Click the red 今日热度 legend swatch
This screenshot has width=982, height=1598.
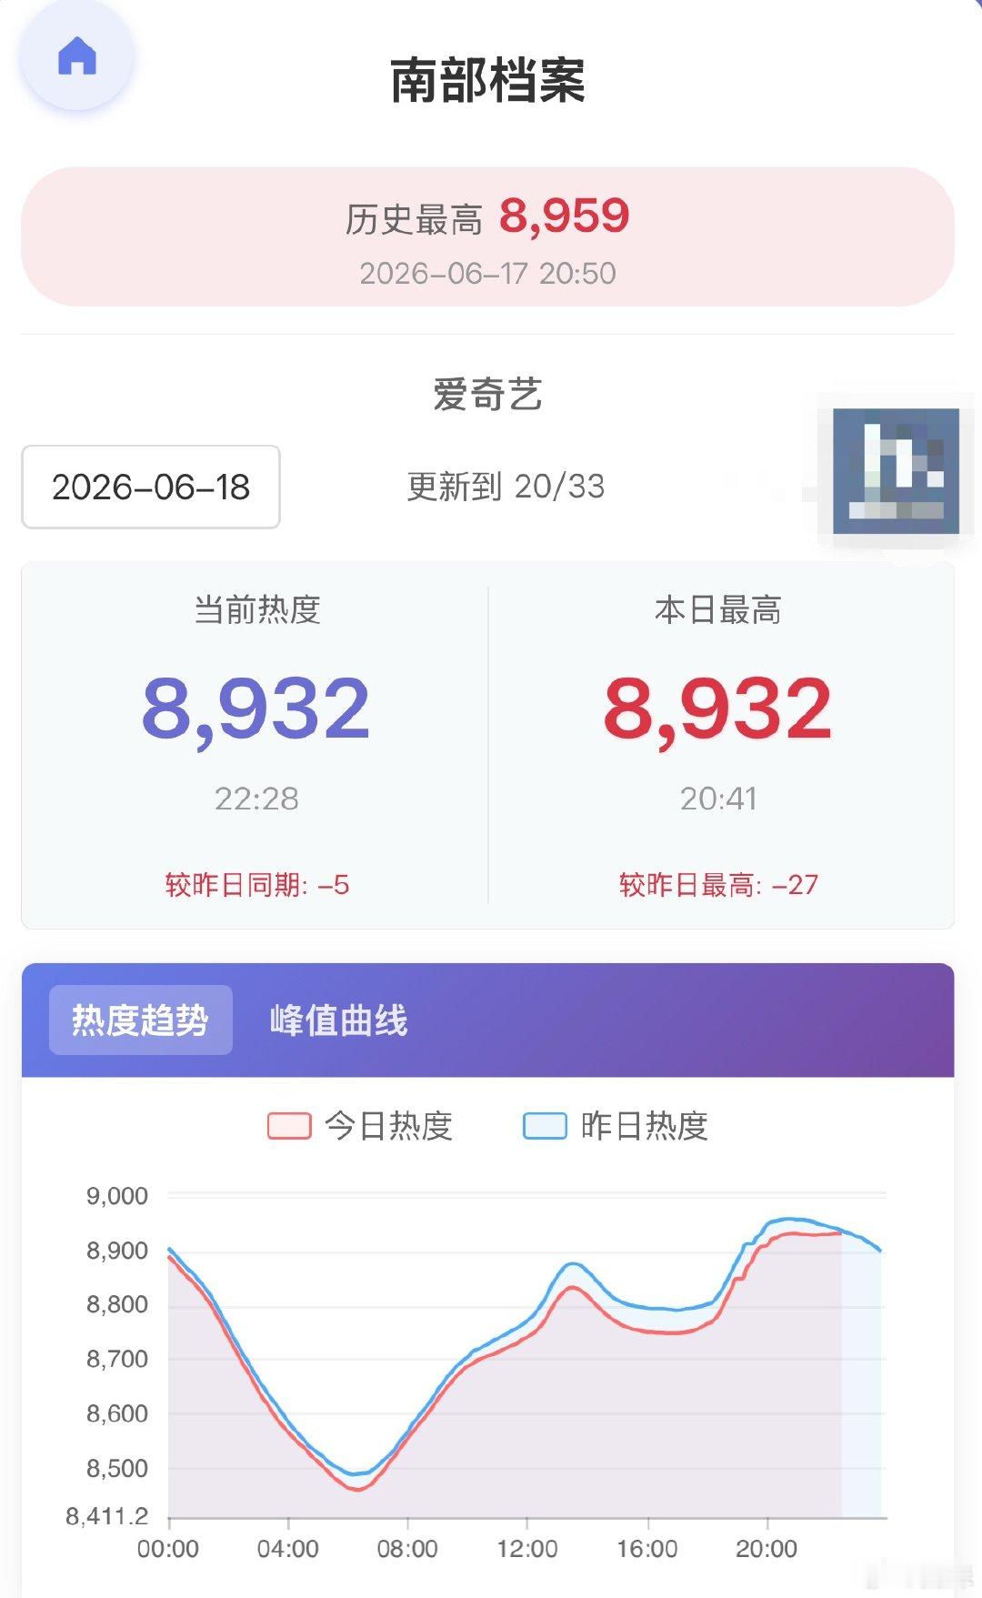click(x=289, y=1126)
